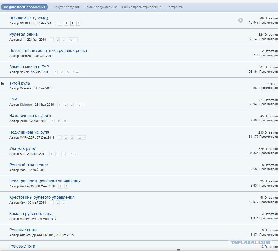Open the Настроить filter option
The width and height of the screenshot is (278, 251).
click(175, 7)
